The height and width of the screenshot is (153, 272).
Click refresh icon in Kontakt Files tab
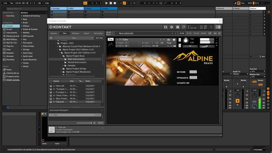[51, 38]
